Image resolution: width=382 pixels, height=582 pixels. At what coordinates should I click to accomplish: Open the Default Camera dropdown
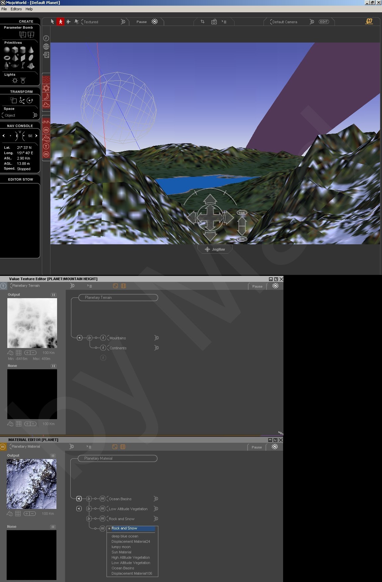tap(292, 22)
